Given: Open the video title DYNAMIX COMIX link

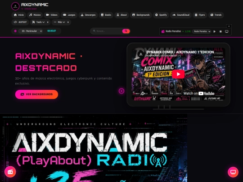Looking at the screenshot, I should pyautogui.click(x=180, y=52).
